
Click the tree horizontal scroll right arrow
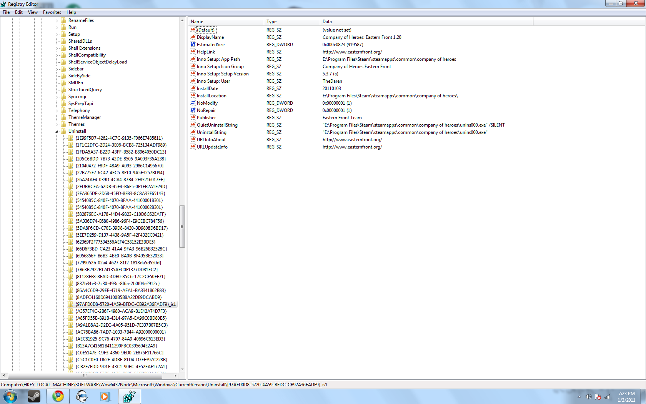coord(175,376)
